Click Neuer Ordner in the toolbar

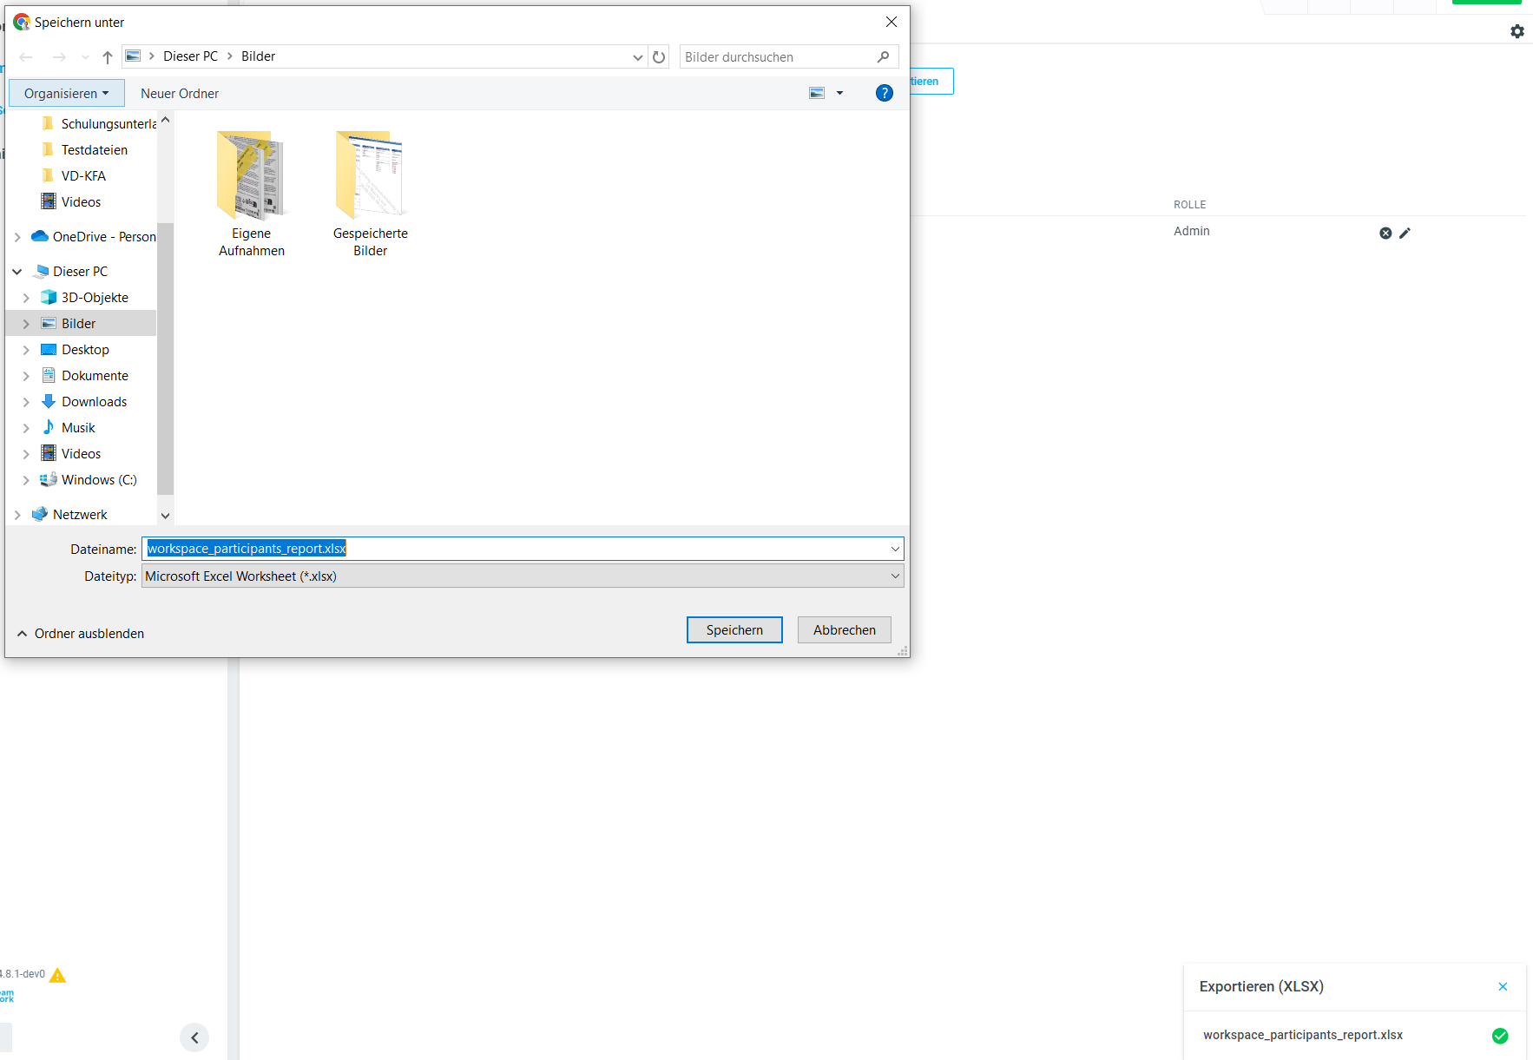180,94
